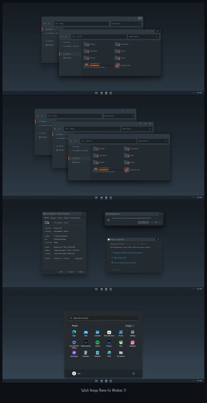Viewport: 207px width, 403px height.
Task: Switch to the Shortcut tab
Action: click(53, 218)
